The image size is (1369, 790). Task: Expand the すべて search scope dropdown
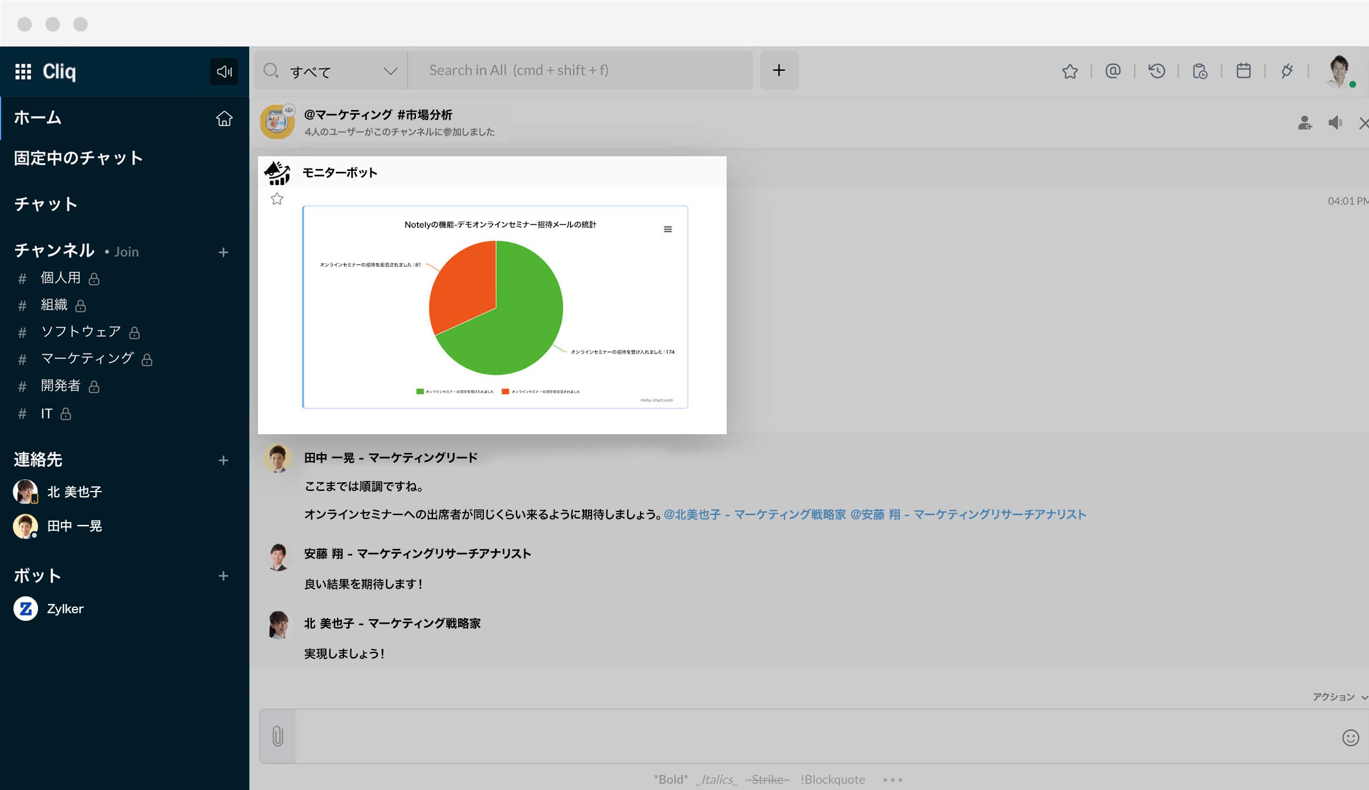click(390, 71)
